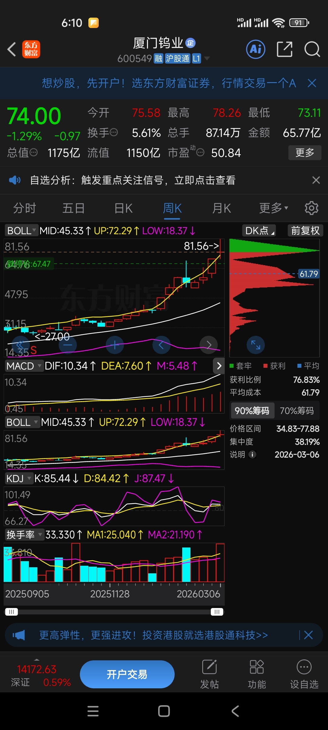This screenshot has height=730, width=328.
Task: Tap the 74.00 current price
Action: [34, 116]
